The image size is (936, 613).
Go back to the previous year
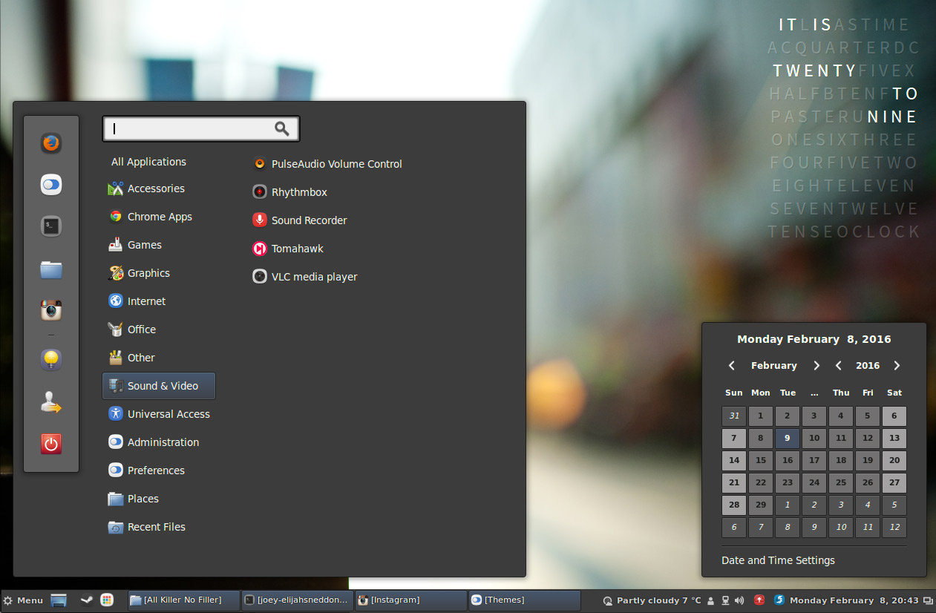(x=838, y=365)
